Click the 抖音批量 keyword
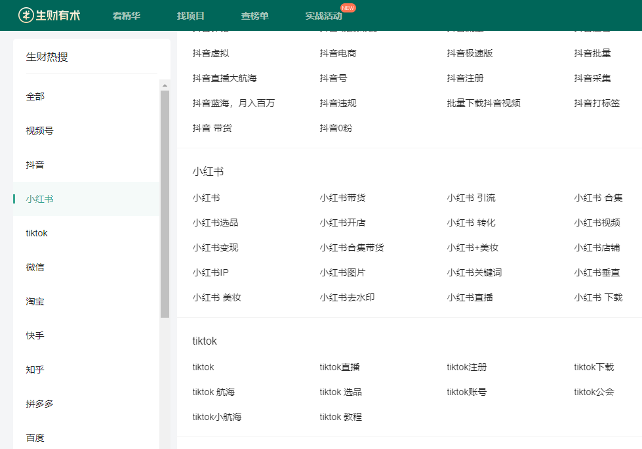This screenshot has height=449, width=642. [592, 53]
